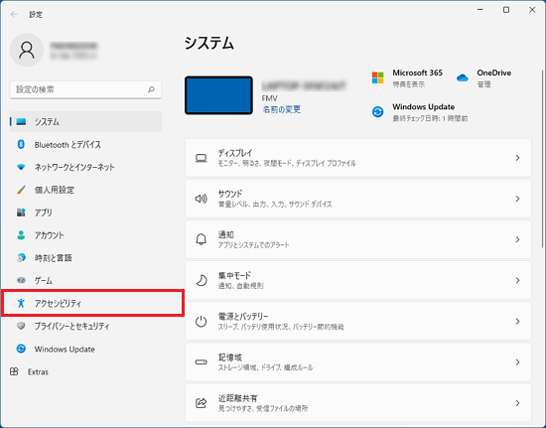Open the 集中モード settings row
Viewport: 546px width, 428px height.
coord(358,280)
